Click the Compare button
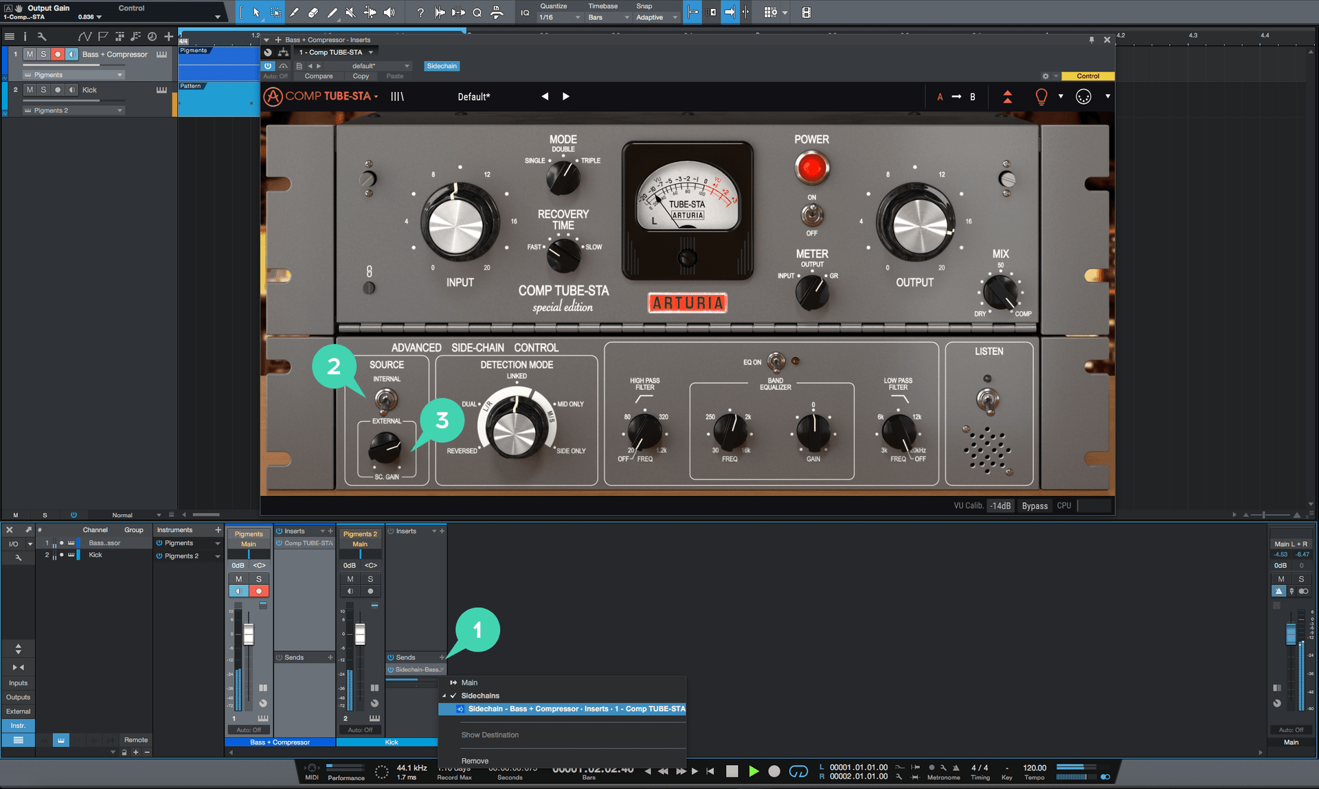1319x789 pixels. 319,76
